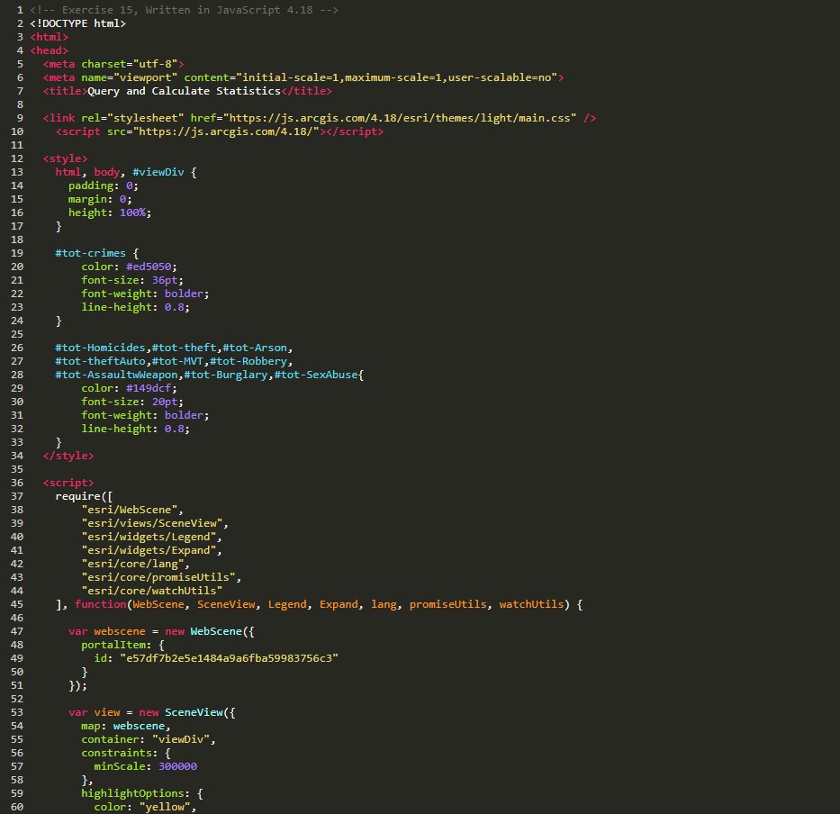Click the "viewDiv" container string value

pyautogui.click(x=184, y=739)
